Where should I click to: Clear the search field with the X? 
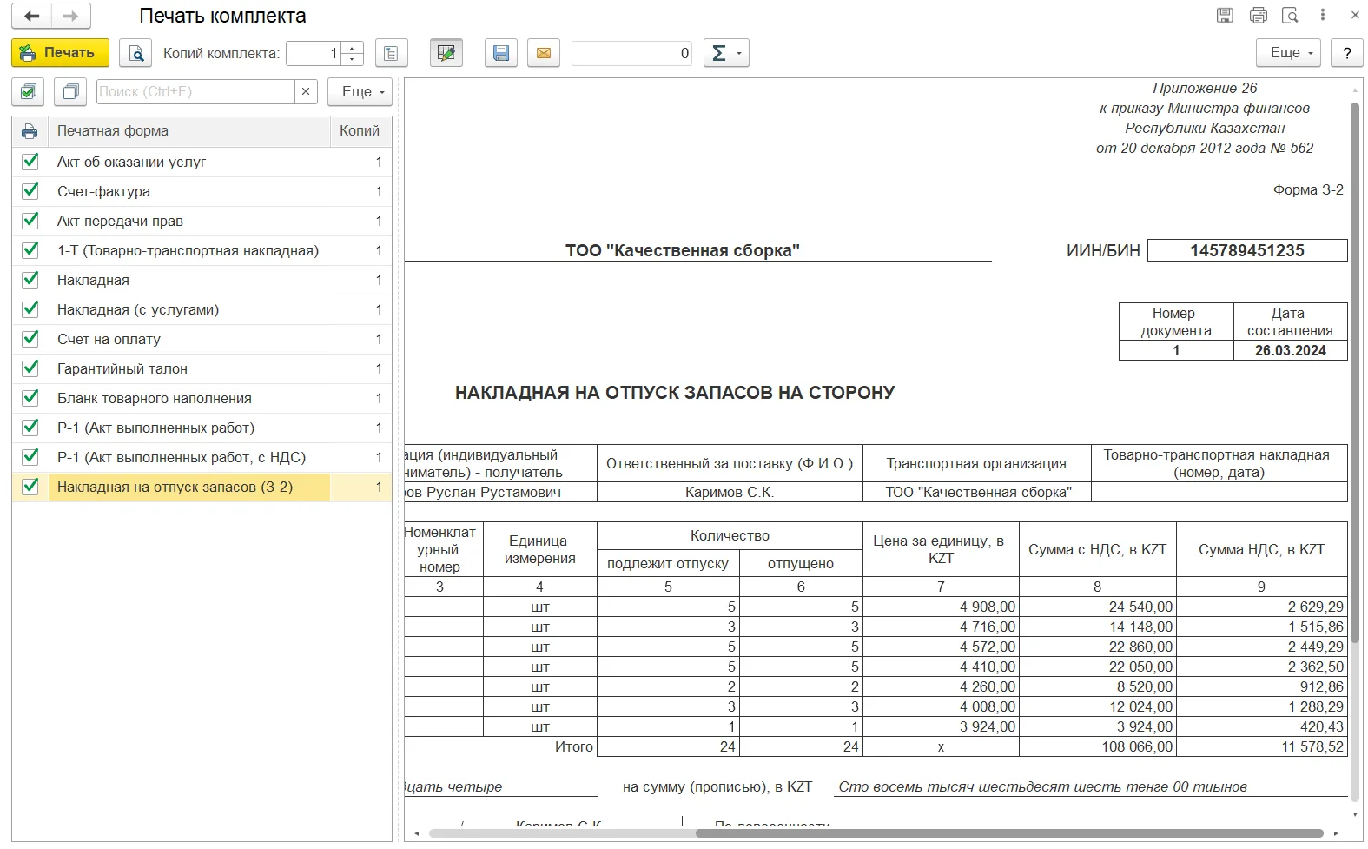pos(306,91)
